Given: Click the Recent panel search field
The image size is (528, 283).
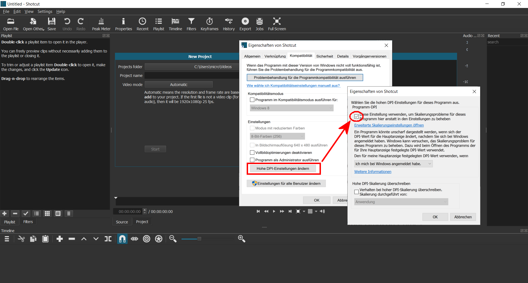Looking at the screenshot, I should (x=507, y=42).
